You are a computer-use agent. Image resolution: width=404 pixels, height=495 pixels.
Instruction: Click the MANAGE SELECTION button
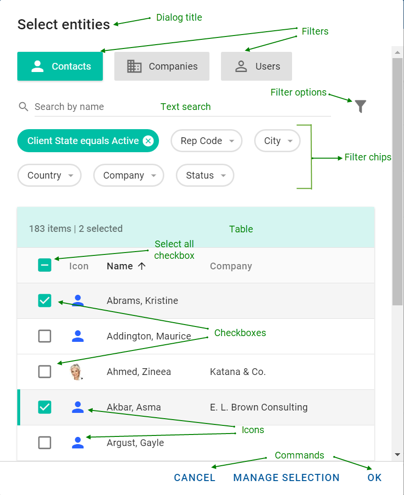coord(286,478)
